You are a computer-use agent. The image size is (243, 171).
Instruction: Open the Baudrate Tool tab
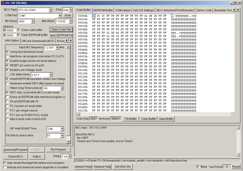click(x=223, y=10)
